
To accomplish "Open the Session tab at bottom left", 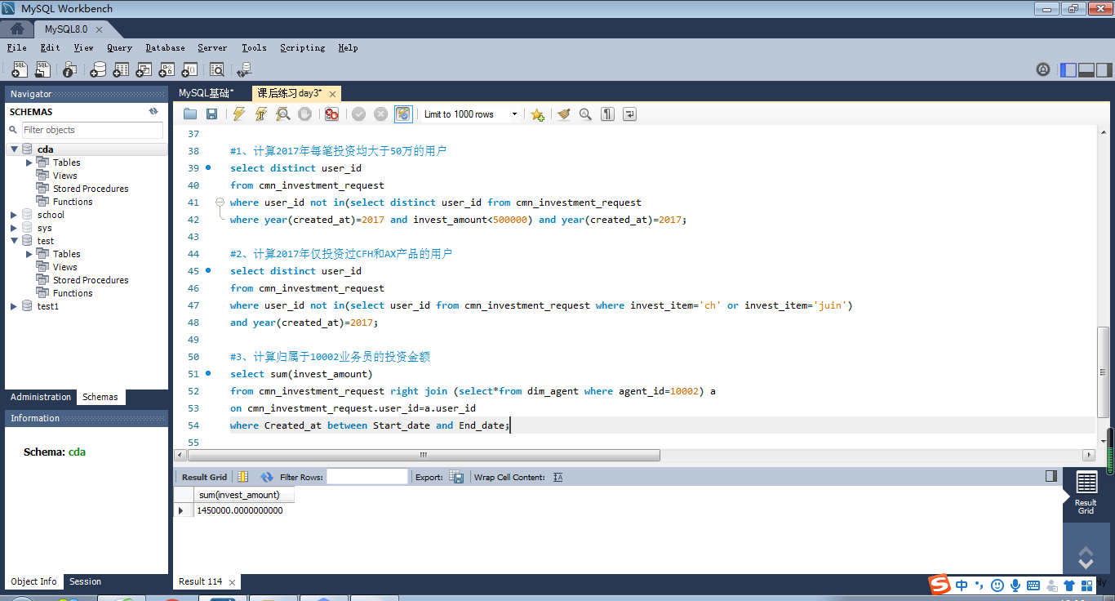I will click(85, 581).
